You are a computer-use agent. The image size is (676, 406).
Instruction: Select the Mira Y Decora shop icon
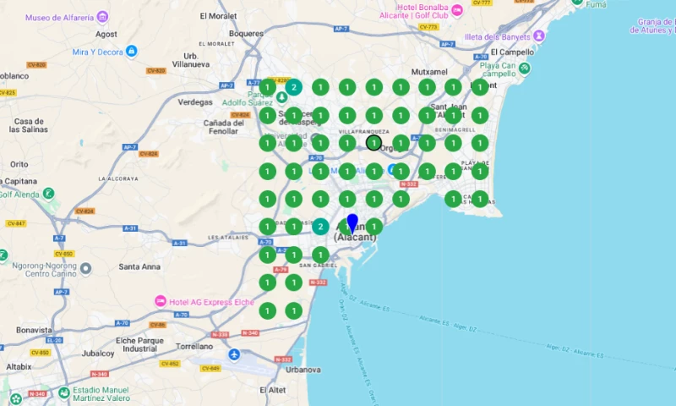[131, 52]
